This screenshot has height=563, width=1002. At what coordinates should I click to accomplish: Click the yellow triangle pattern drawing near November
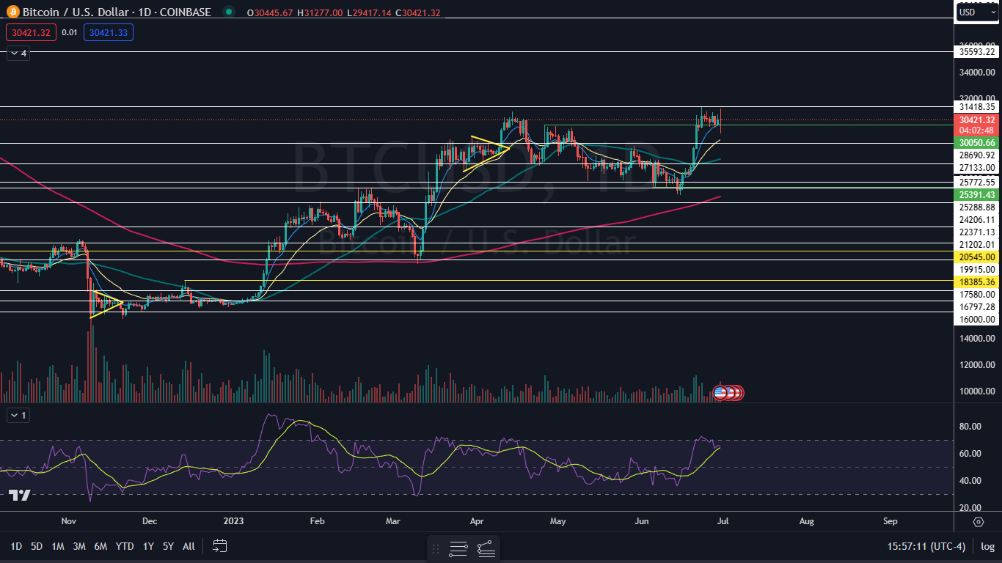pos(107,303)
